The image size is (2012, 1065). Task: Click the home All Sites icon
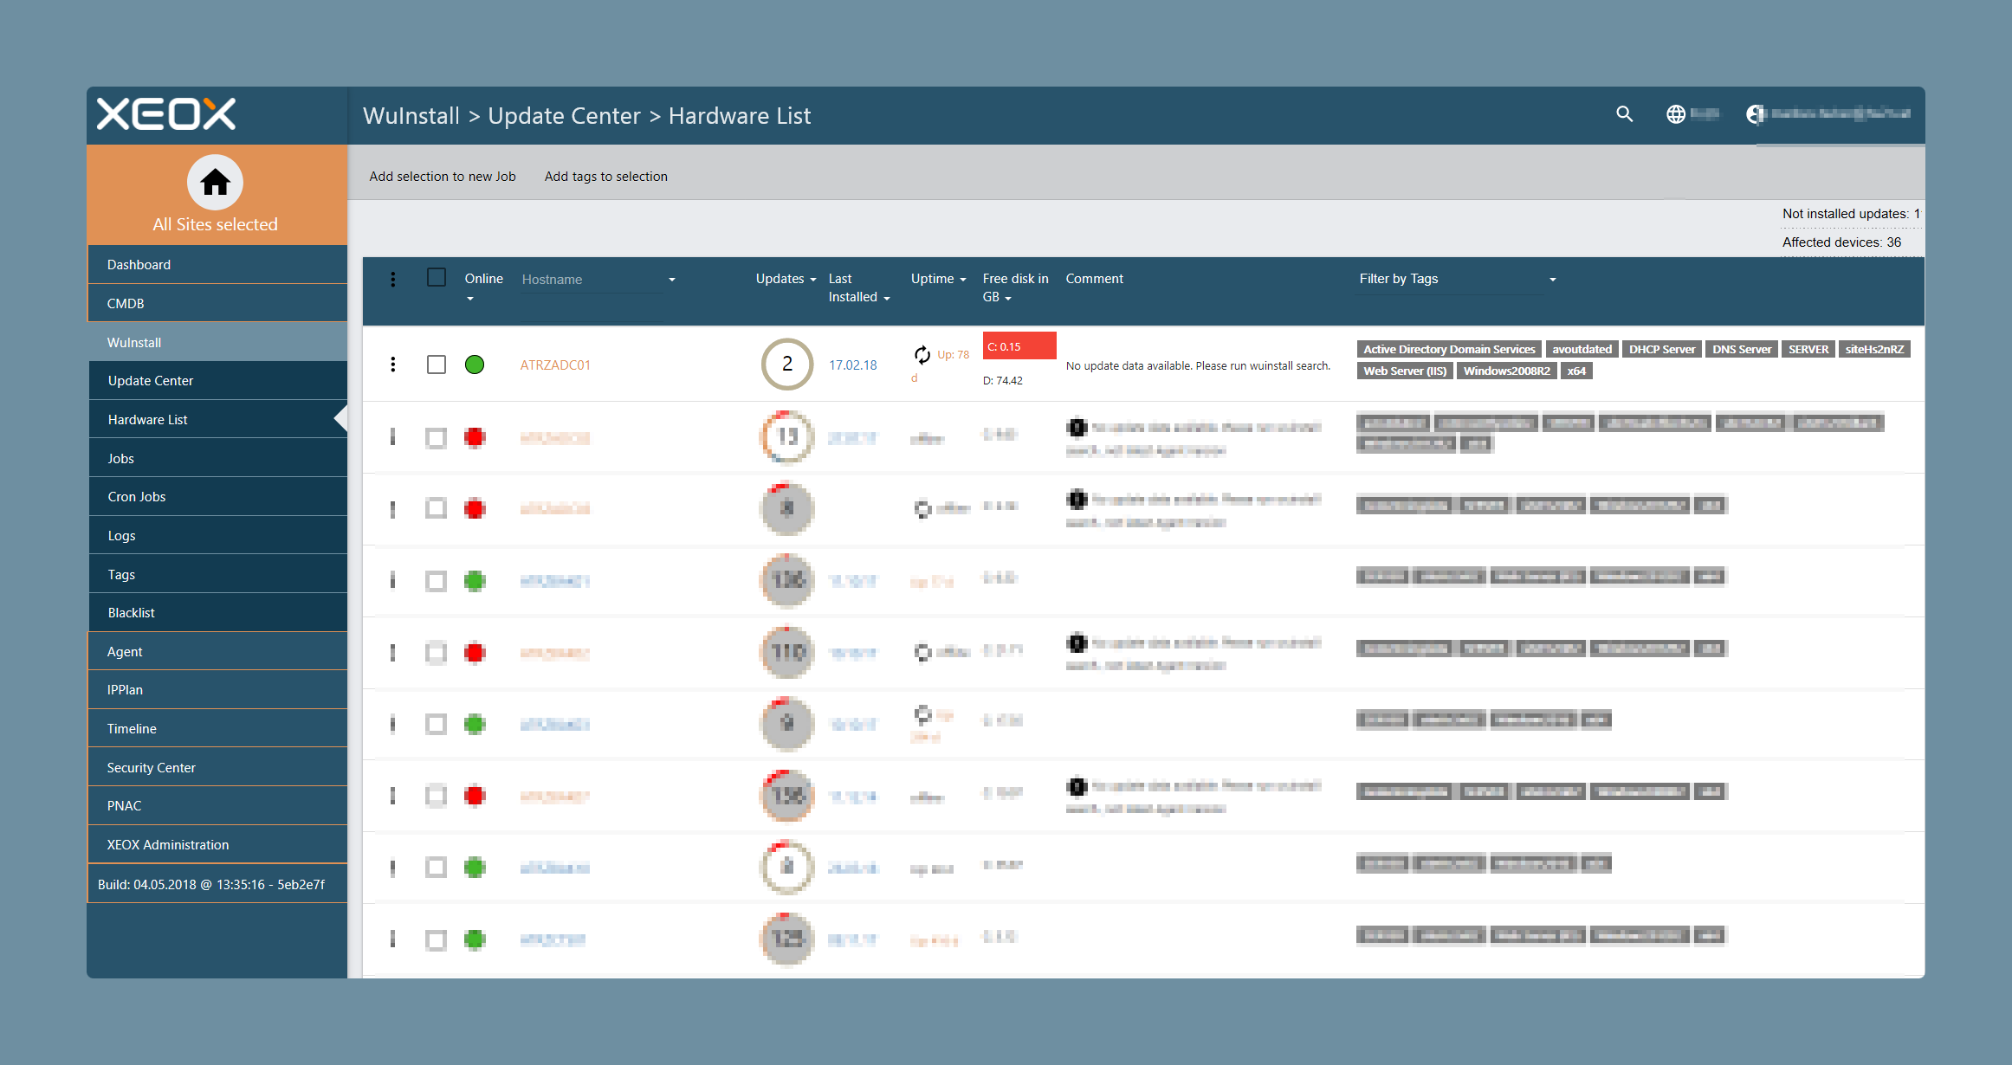point(216,183)
